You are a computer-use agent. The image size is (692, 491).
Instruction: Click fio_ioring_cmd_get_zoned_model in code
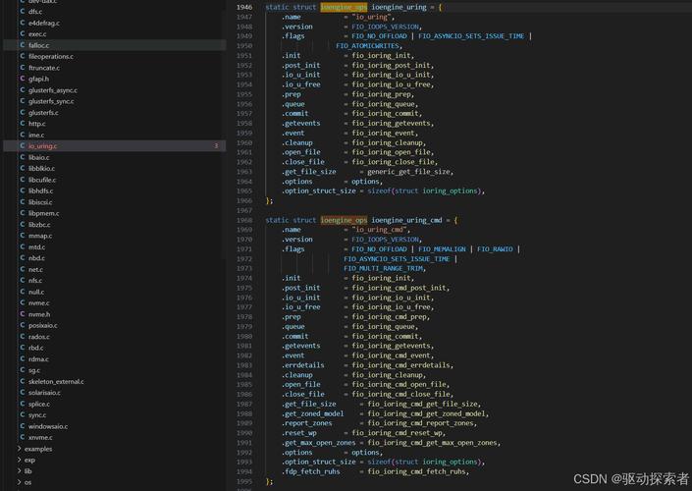pos(427,413)
